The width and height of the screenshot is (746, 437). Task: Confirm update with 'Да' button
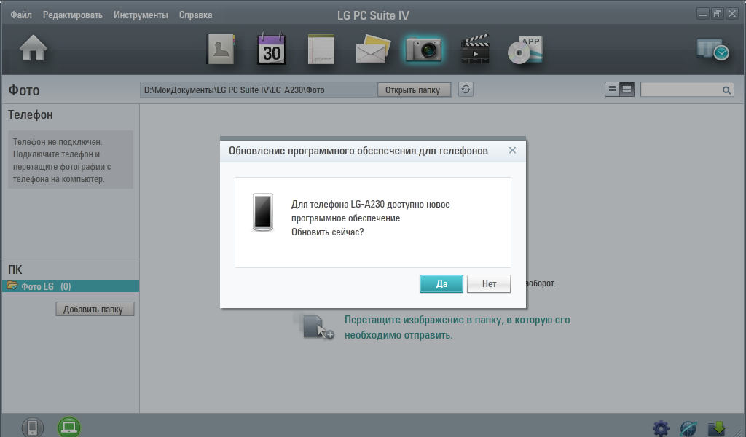[441, 284]
